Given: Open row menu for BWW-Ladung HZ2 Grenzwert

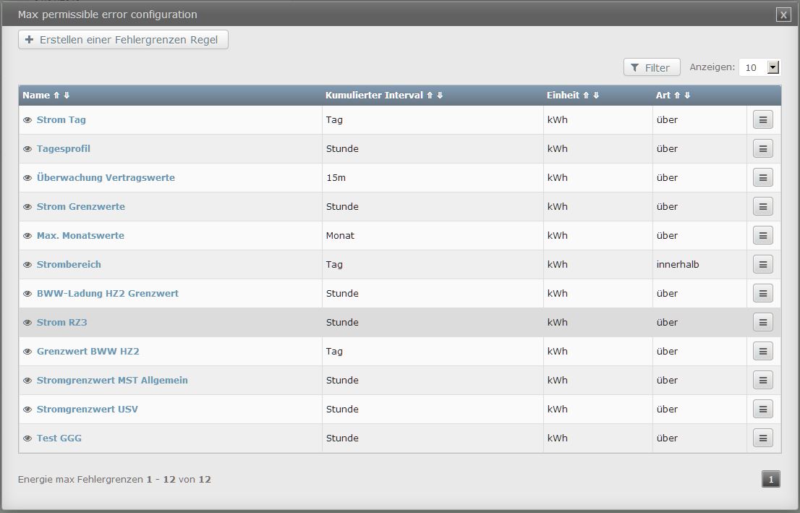Looking at the screenshot, I should (763, 294).
